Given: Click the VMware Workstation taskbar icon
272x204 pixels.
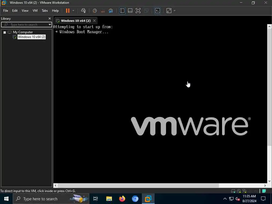Looking at the screenshot, I should 148,199.
